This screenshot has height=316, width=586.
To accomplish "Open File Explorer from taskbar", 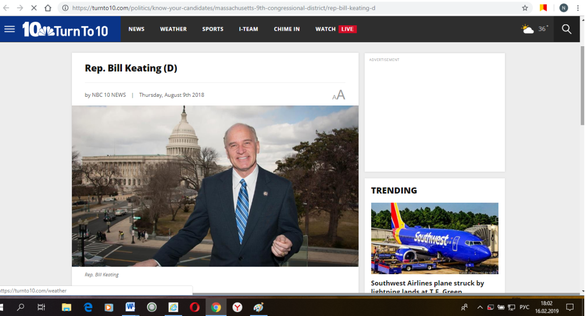I will coord(67,307).
